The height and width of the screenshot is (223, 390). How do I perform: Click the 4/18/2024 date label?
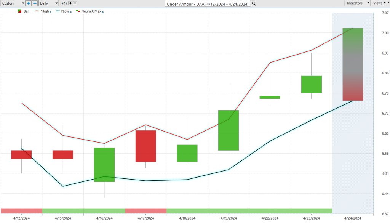pos(187,218)
